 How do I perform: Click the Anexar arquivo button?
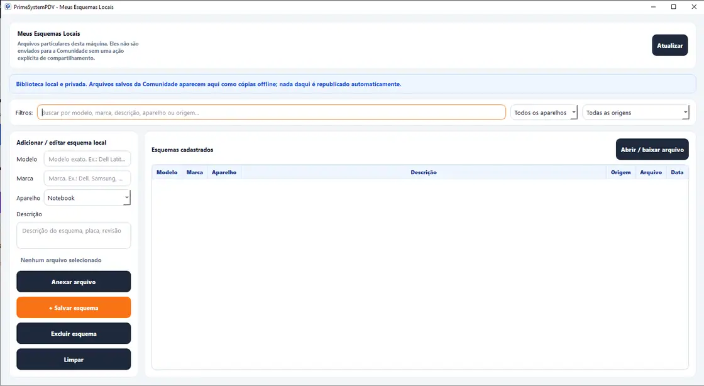click(x=74, y=282)
